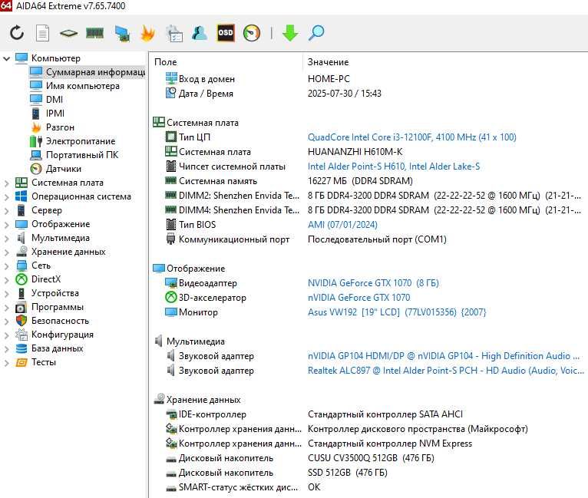The image size is (588, 498).
Task: Open NVIDIA GeForce GTX 1070 (8 ГБ) link
Action: [373, 283]
